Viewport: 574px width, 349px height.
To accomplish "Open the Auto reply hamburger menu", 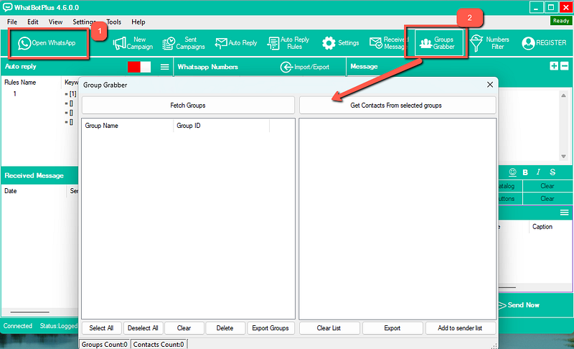I will point(165,67).
